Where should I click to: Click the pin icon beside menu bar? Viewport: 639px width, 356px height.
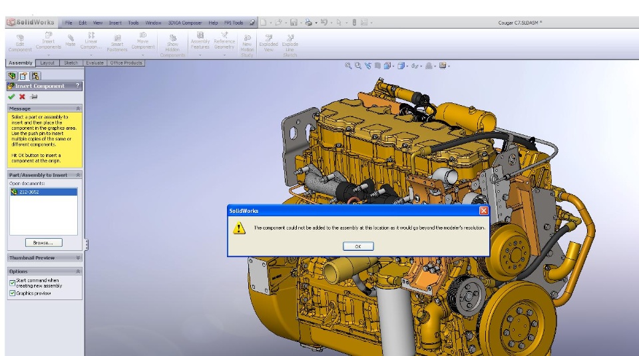(252, 23)
